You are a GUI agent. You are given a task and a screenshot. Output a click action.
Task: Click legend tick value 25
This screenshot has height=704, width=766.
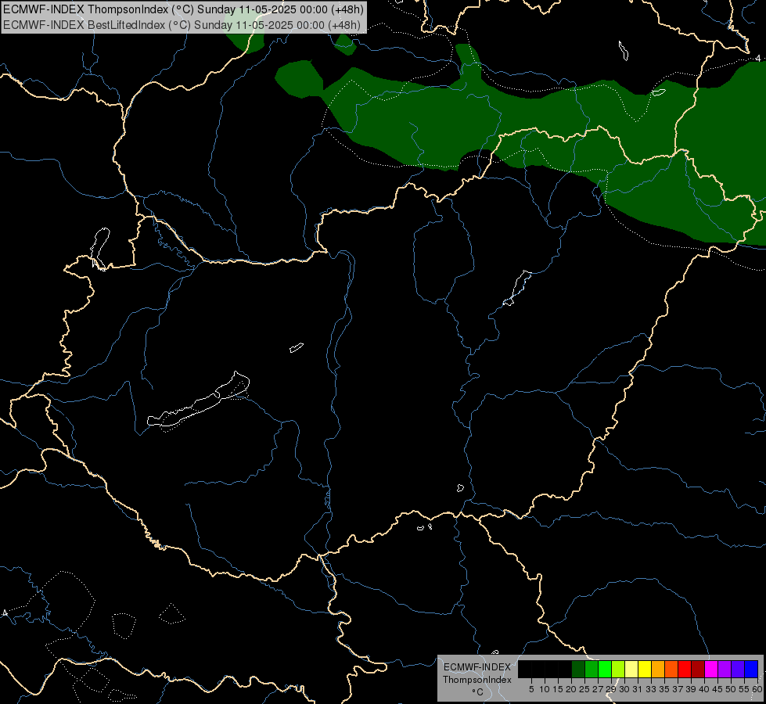584,689
